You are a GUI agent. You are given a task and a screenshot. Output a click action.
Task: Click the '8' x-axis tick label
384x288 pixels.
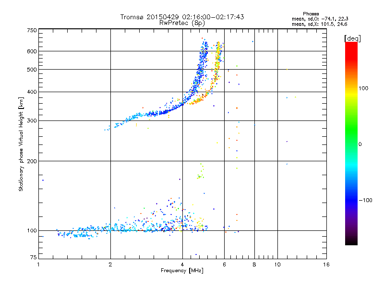254,264
